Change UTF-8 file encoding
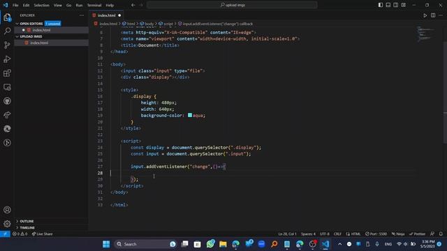 tap(325, 234)
